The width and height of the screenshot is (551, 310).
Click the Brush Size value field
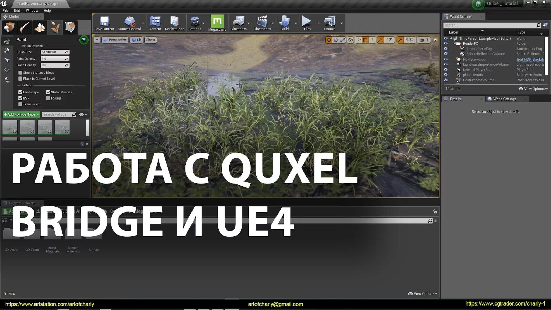[x=55, y=52]
